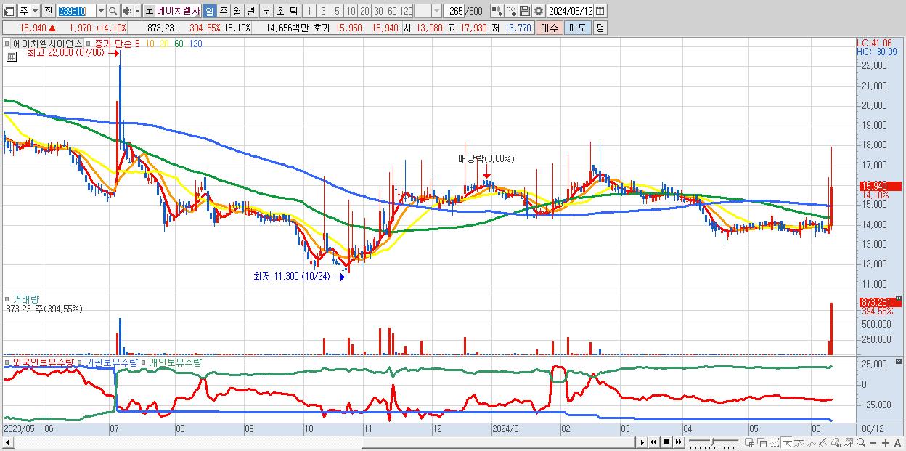Click the speaker sound icon
This screenshot has height=451, width=906.
tap(127, 11)
